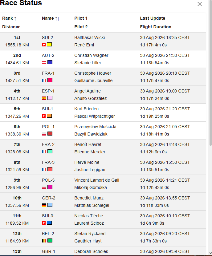Select the 13th place GBR-1 row
The image size is (212, 256).
103,251
